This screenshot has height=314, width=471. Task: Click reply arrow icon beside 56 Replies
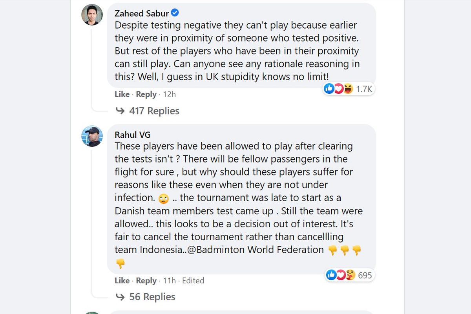click(x=120, y=297)
